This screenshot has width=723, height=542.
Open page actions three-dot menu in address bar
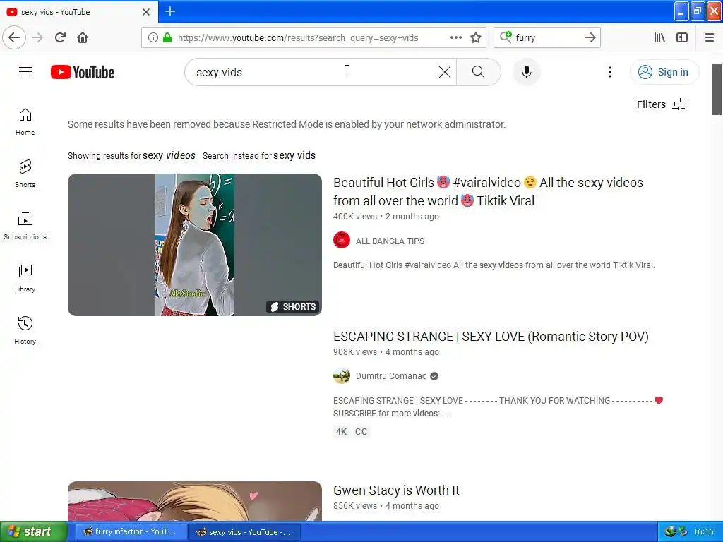click(456, 37)
